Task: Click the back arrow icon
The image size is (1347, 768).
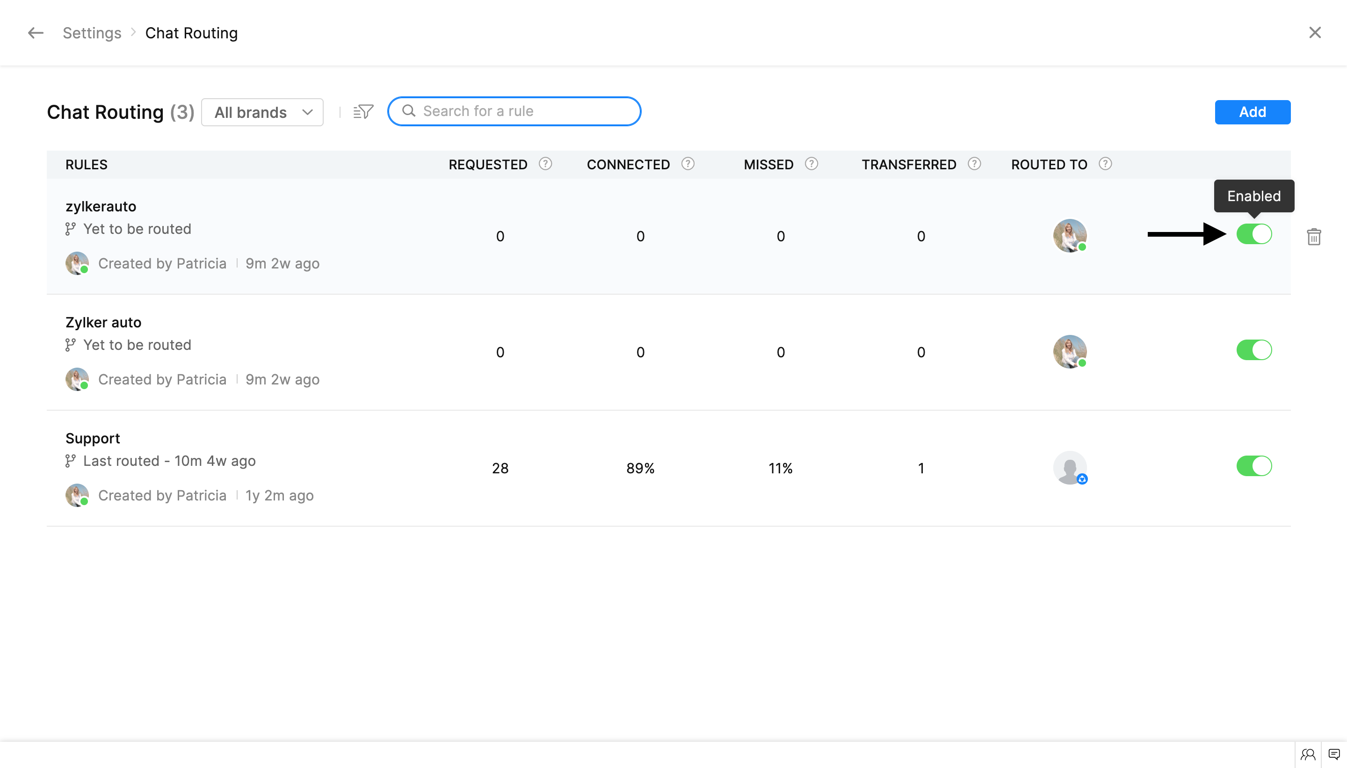Action: (x=36, y=33)
